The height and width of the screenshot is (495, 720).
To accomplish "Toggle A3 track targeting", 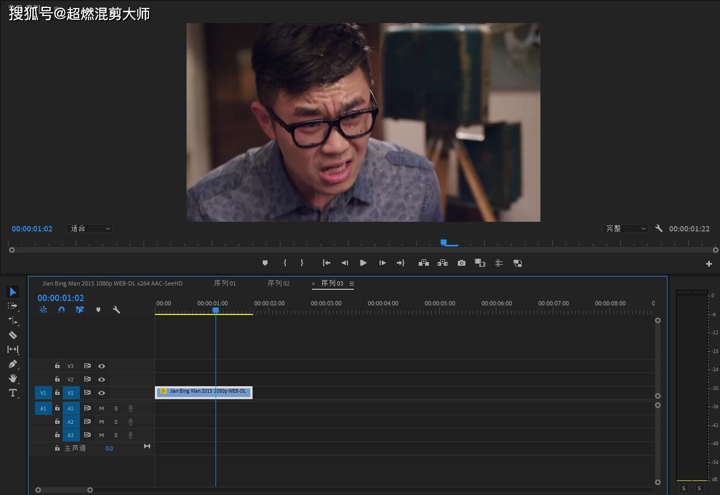I will (70, 435).
